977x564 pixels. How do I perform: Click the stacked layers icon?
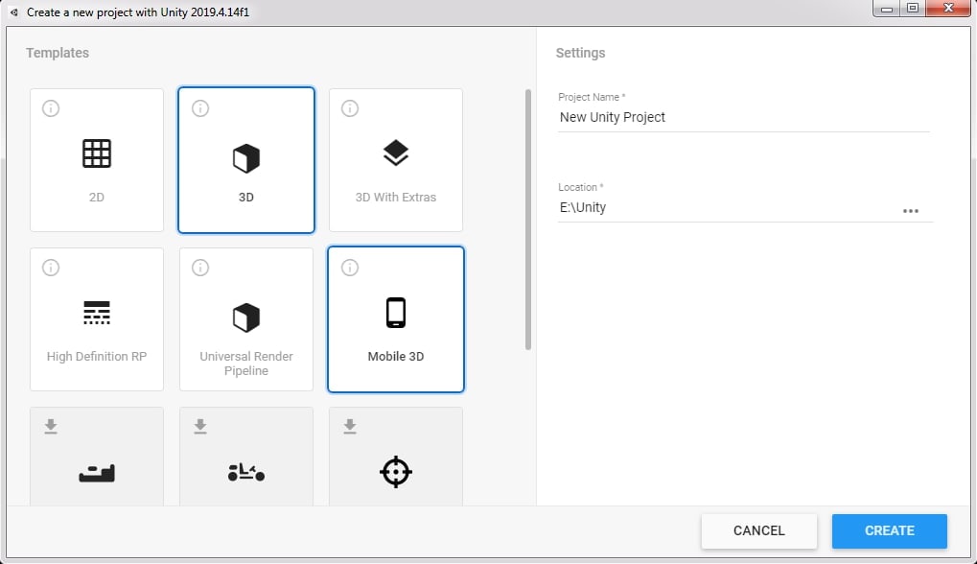click(396, 153)
